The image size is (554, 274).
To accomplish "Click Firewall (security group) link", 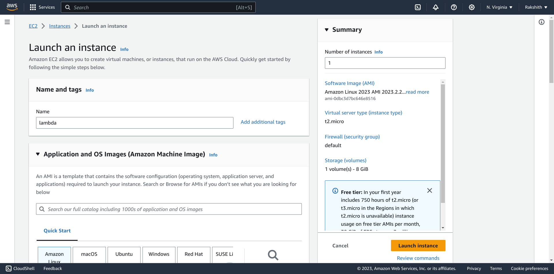I will pos(352,137).
